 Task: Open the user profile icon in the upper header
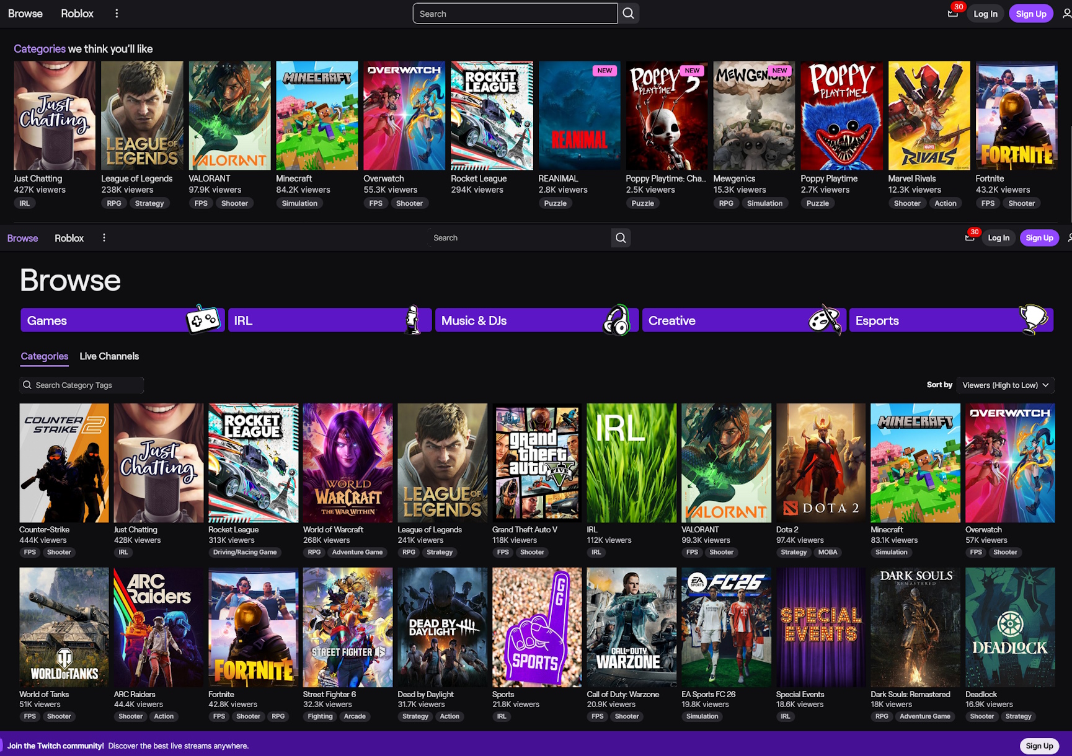point(1066,14)
